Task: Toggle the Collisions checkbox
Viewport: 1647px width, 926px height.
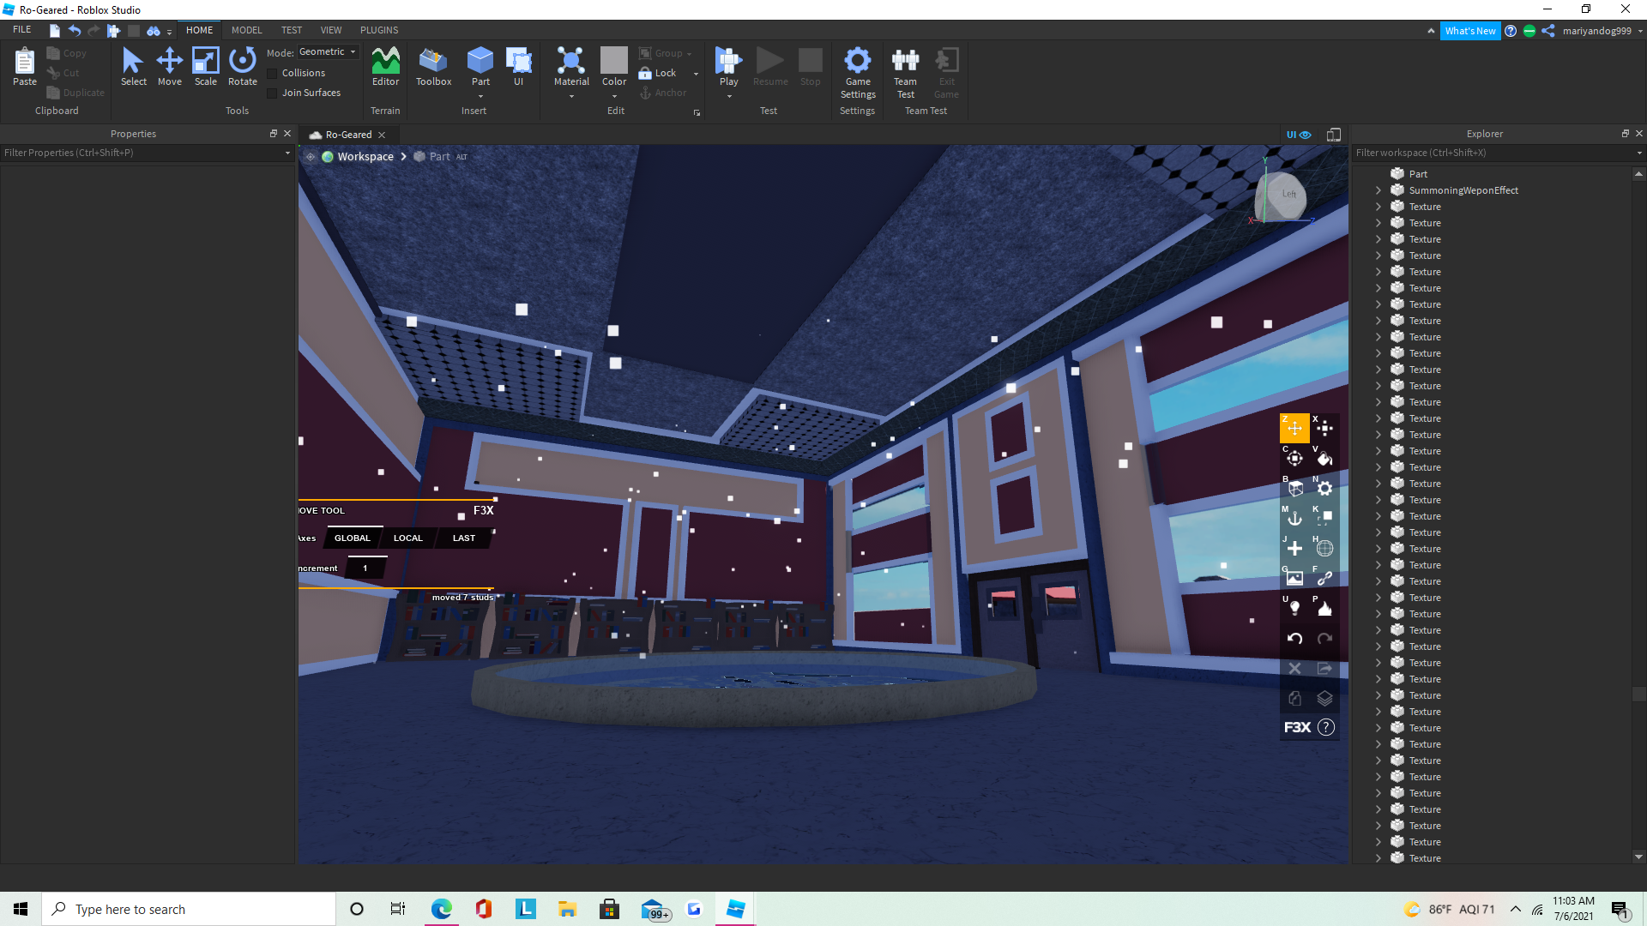Action: coord(272,74)
